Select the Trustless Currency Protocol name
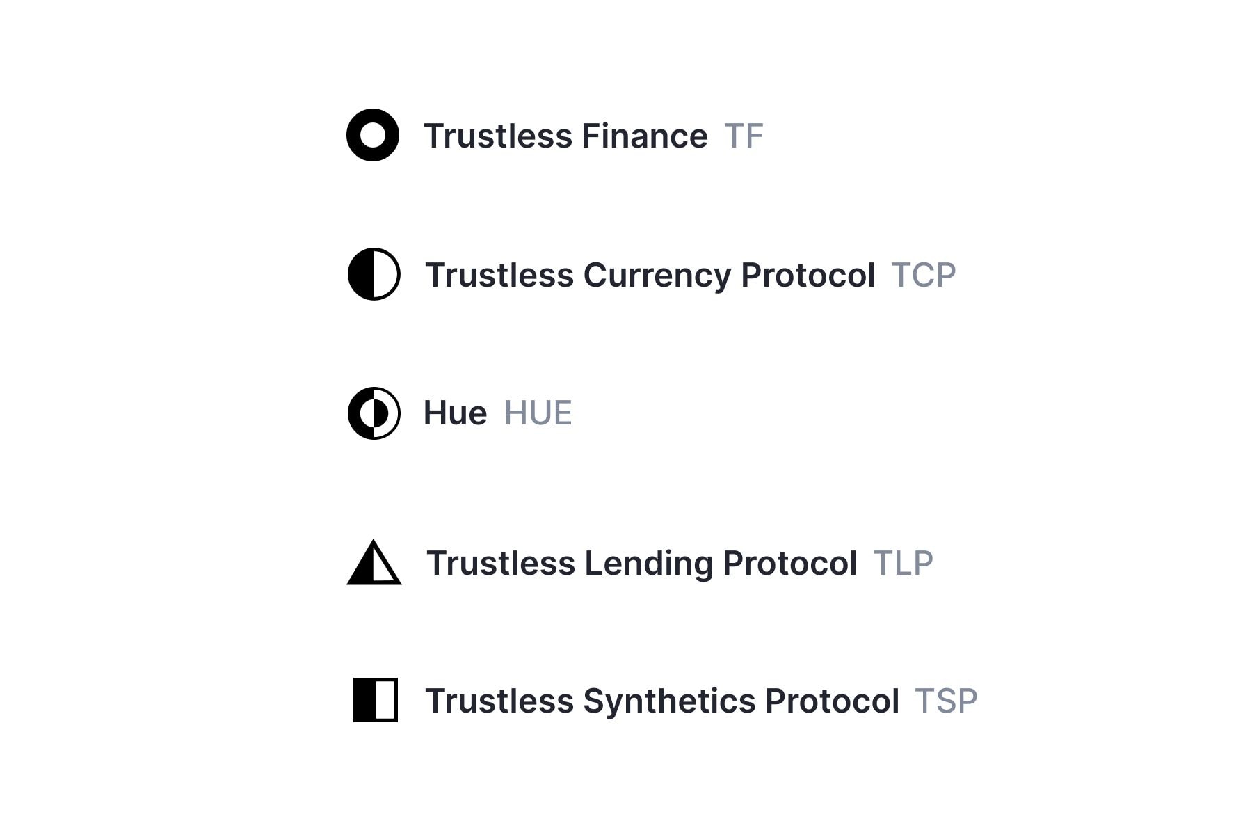 [x=650, y=275]
